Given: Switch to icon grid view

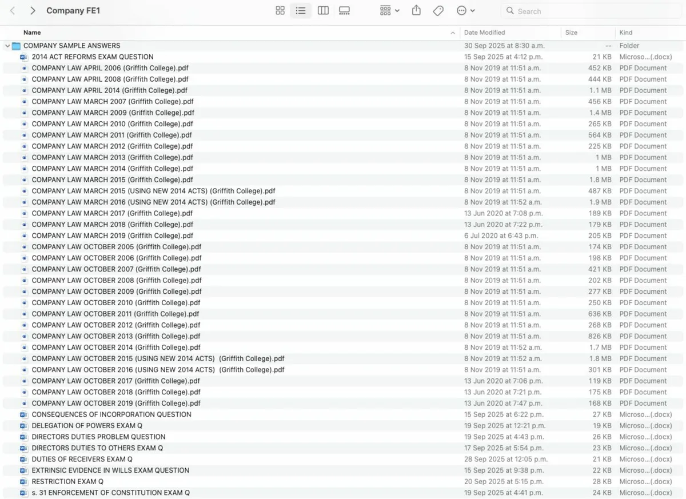Looking at the screenshot, I should (280, 11).
